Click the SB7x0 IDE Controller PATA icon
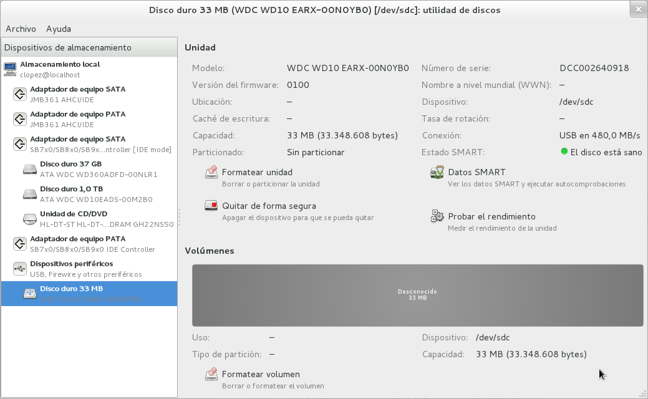This screenshot has height=399, width=648. tap(20, 244)
